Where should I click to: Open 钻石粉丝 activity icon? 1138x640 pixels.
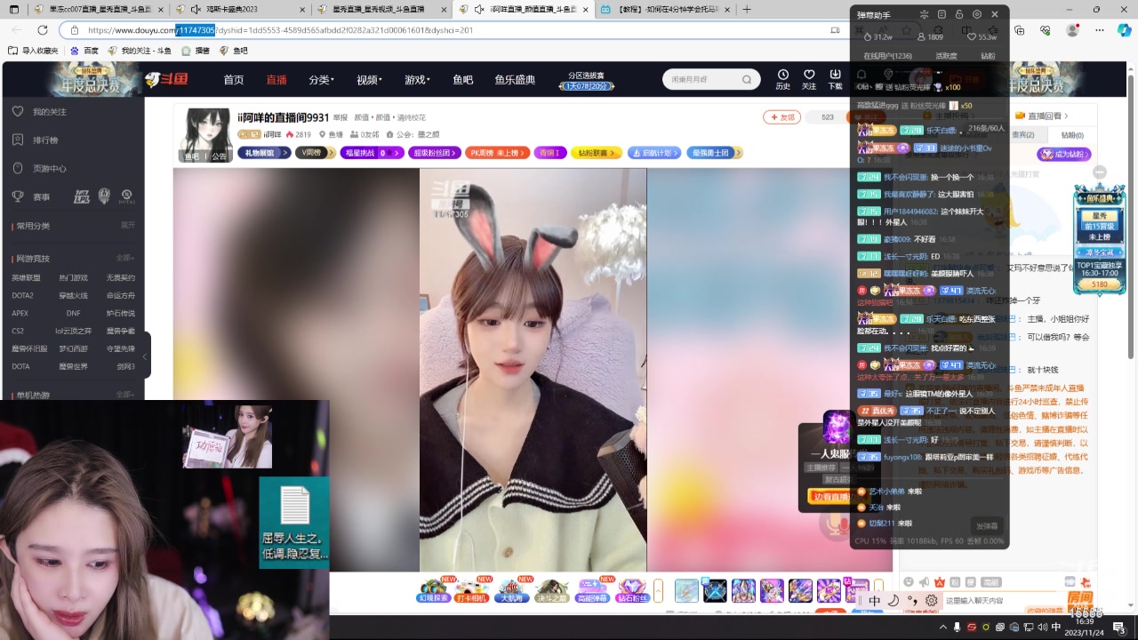click(x=632, y=591)
